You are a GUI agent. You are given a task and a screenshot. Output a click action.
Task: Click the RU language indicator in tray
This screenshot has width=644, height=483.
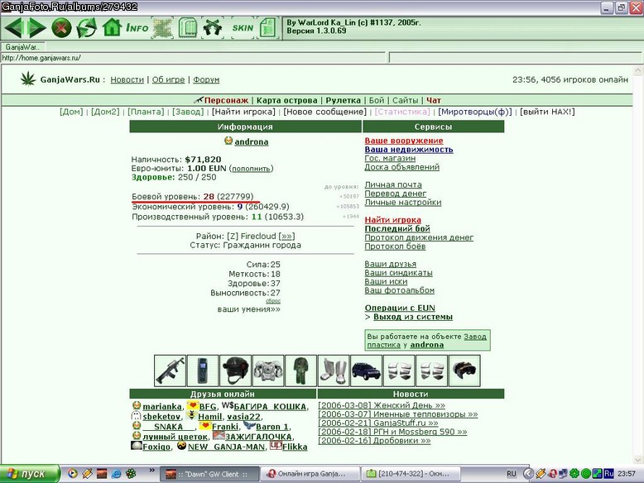point(512,474)
